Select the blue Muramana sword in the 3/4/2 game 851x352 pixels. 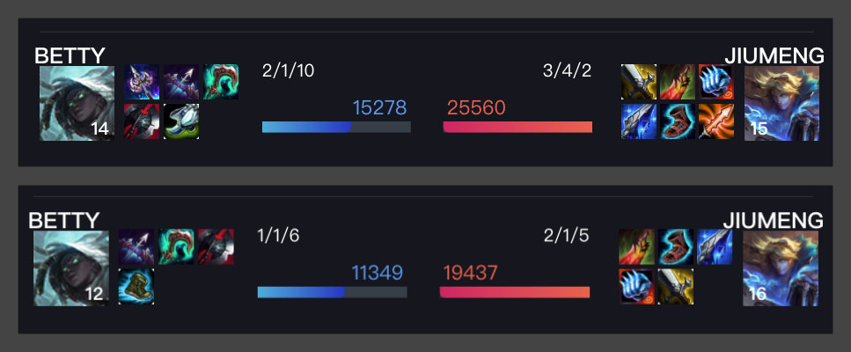(x=639, y=121)
